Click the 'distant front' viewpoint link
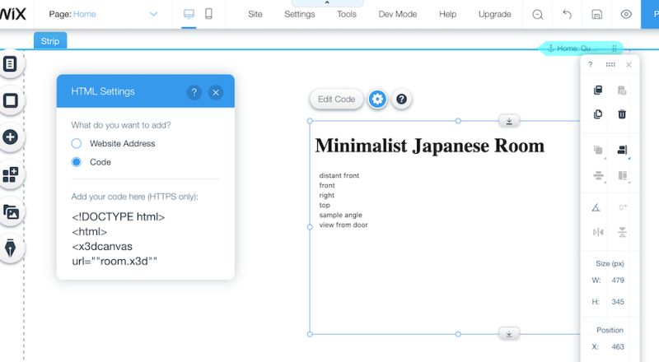 click(x=339, y=175)
